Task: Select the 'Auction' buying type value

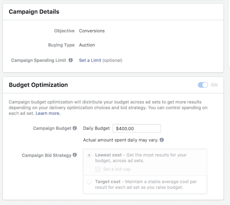Action: point(87,45)
